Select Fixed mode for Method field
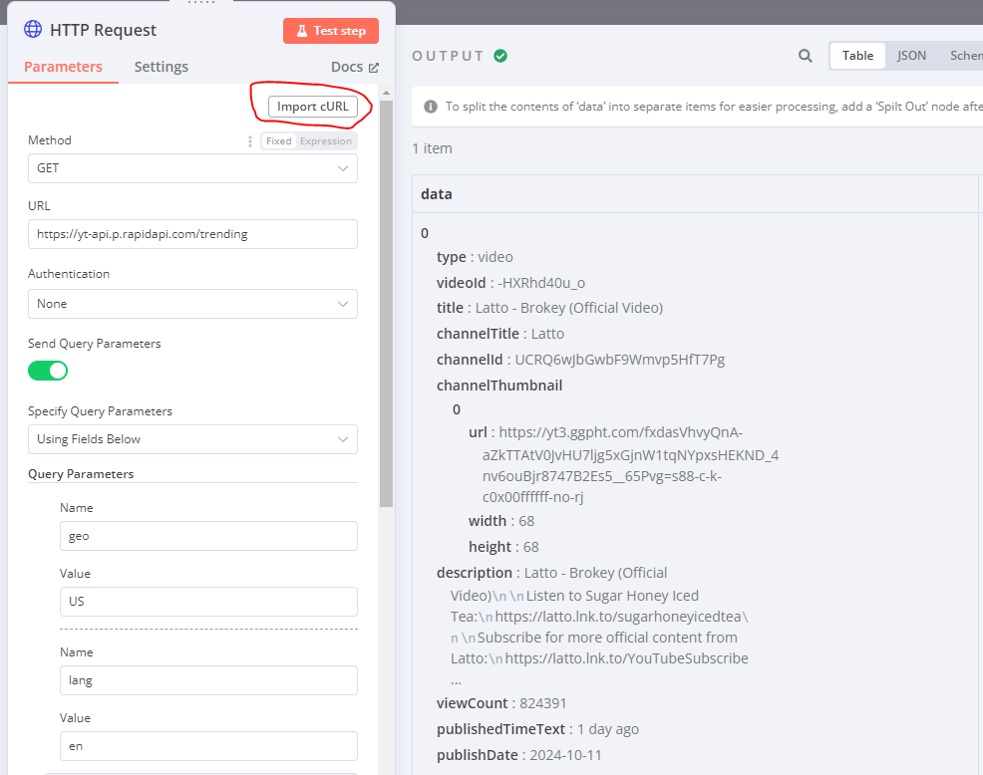 point(279,141)
